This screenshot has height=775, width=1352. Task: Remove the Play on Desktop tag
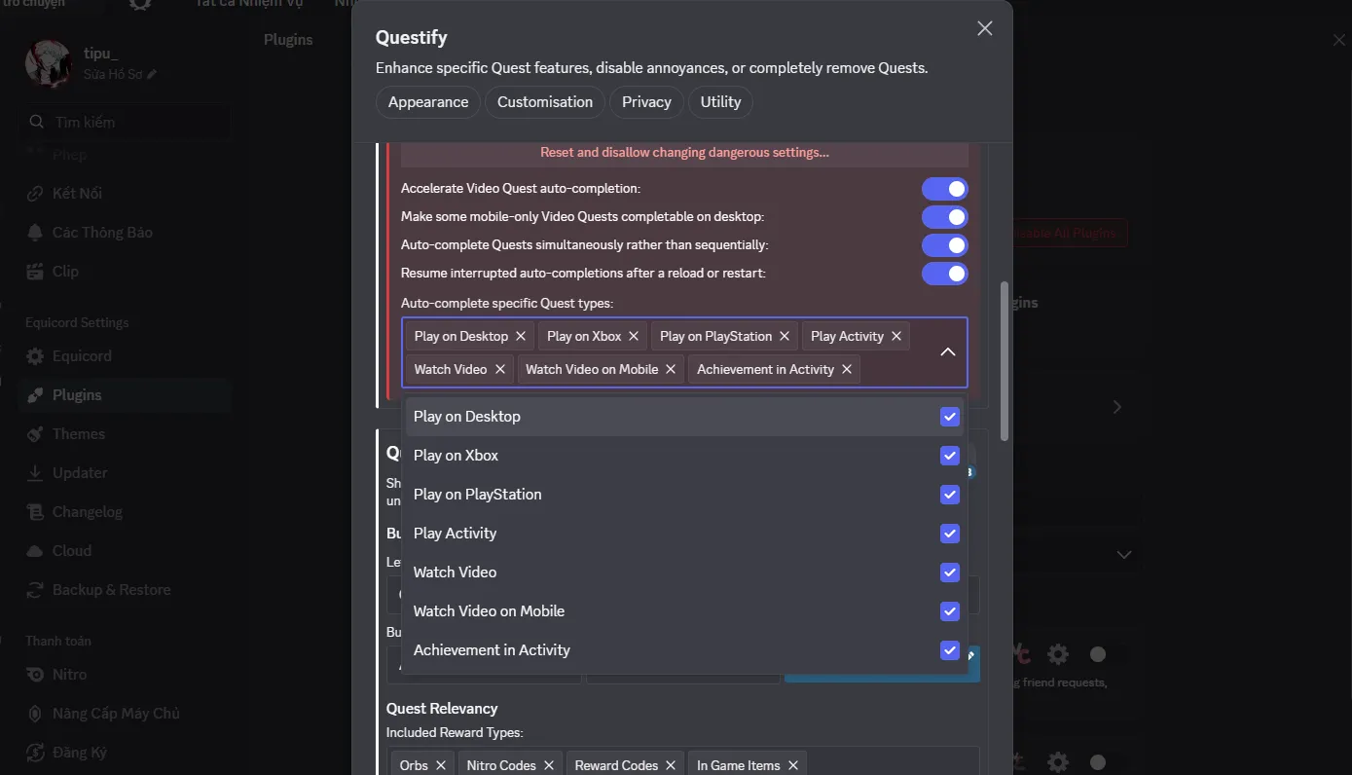521,336
